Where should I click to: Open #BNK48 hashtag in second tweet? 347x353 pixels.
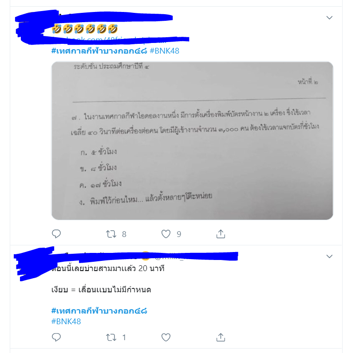[x=66, y=322]
